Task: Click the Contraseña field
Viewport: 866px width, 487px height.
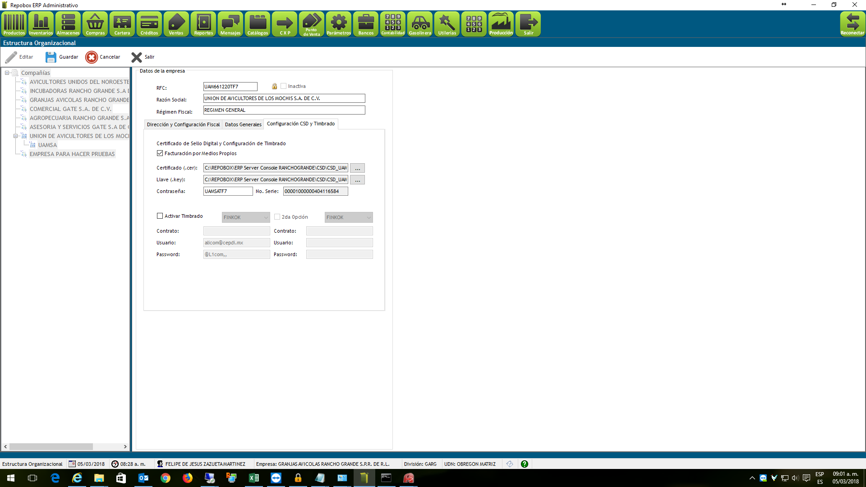Action: coord(228,191)
